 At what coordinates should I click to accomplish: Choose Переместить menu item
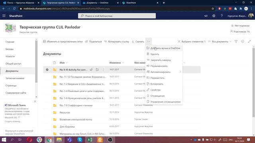pyautogui.click(x=164, y=78)
